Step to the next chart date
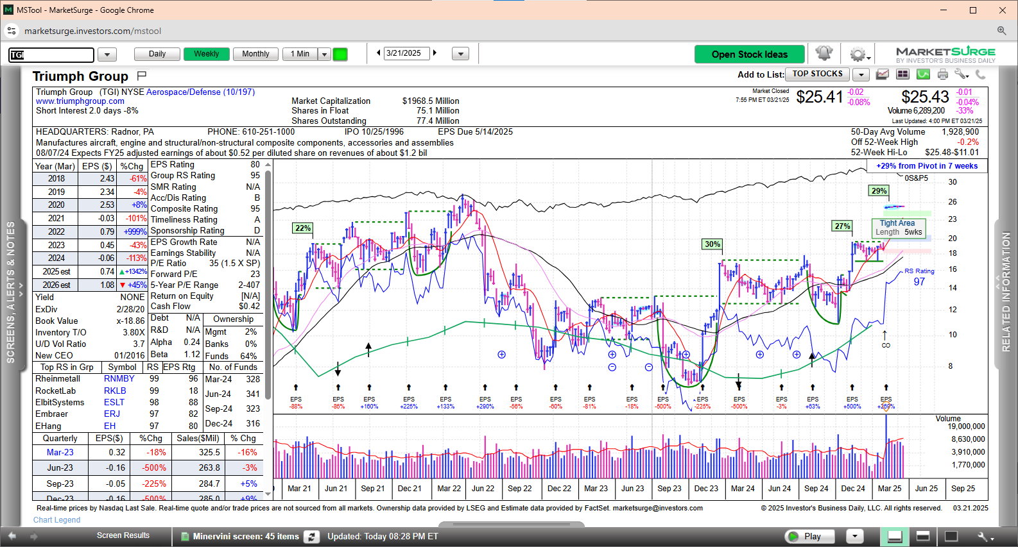Image resolution: width=1018 pixels, height=547 pixels. click(x=435, y=53)
